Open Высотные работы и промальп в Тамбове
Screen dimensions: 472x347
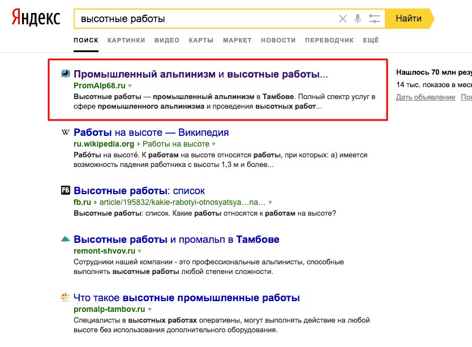pos(177,239)
